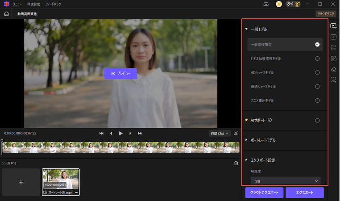Click the ソース(1/1) label
The height and width of the screenshot is (201, 340).
[9, 163]
